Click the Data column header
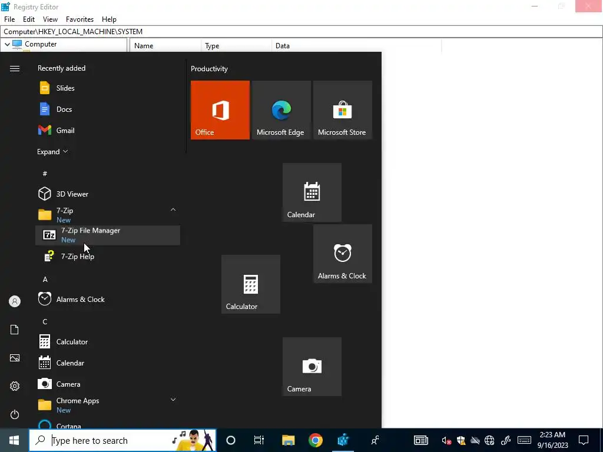 tap(356, 45)
